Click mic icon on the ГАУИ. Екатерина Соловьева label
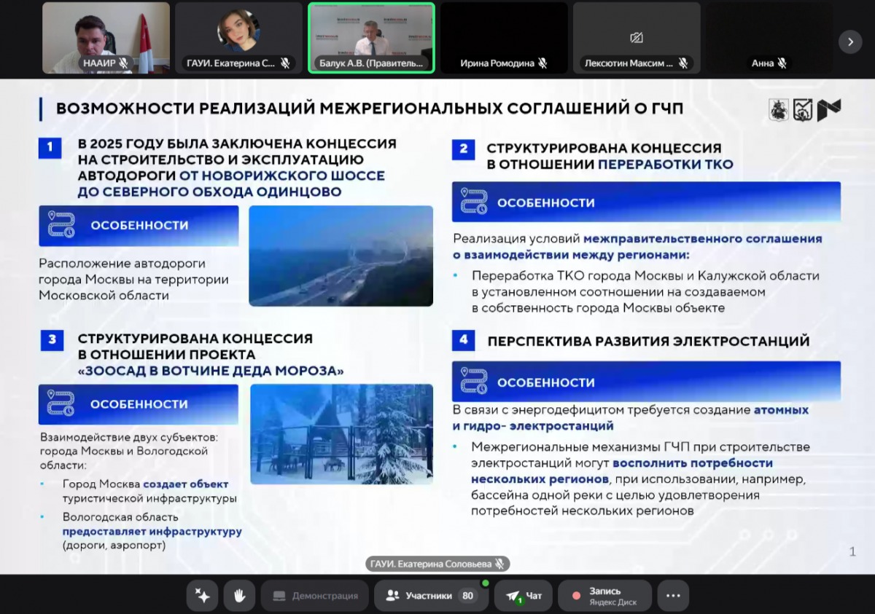 [499, 564]
